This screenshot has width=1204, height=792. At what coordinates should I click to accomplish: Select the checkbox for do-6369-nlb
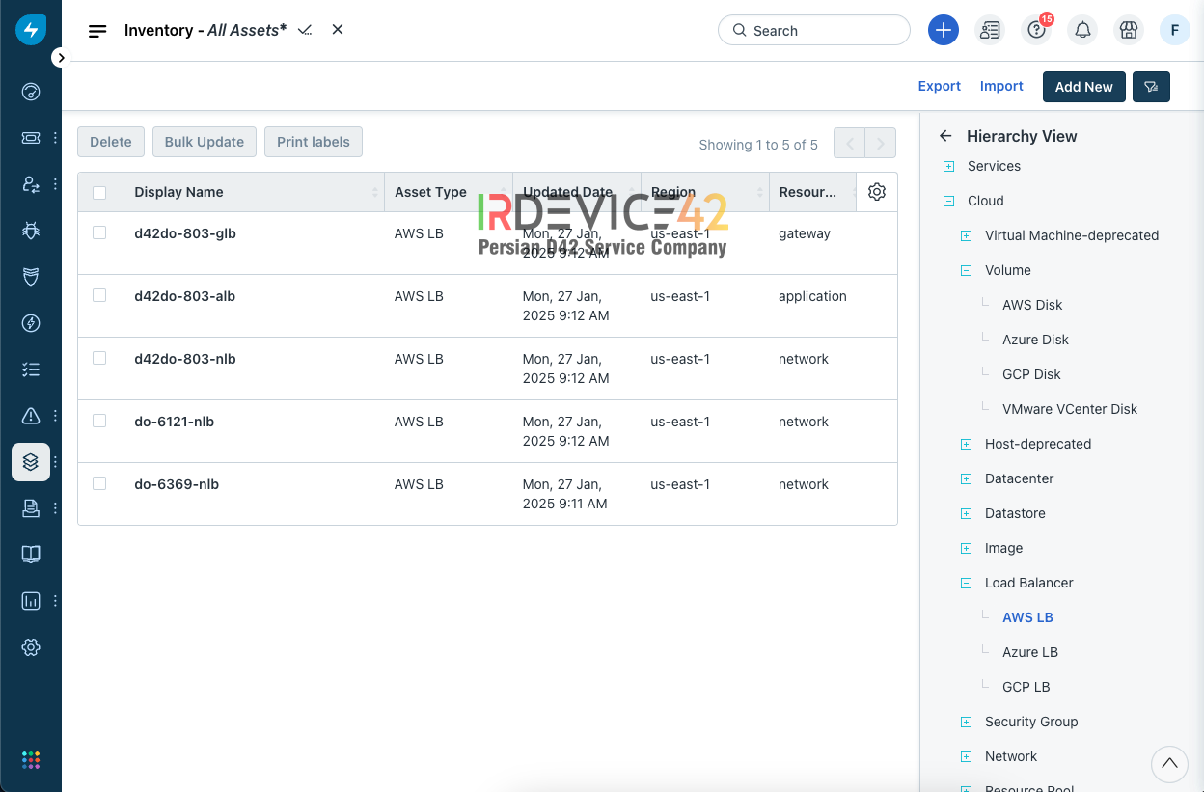pyautogui.click(x=99, y=483)
